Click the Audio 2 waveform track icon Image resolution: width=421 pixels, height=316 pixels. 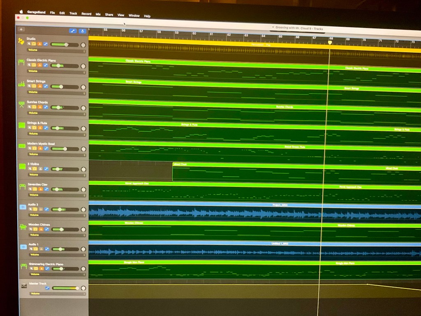point(23,207)
